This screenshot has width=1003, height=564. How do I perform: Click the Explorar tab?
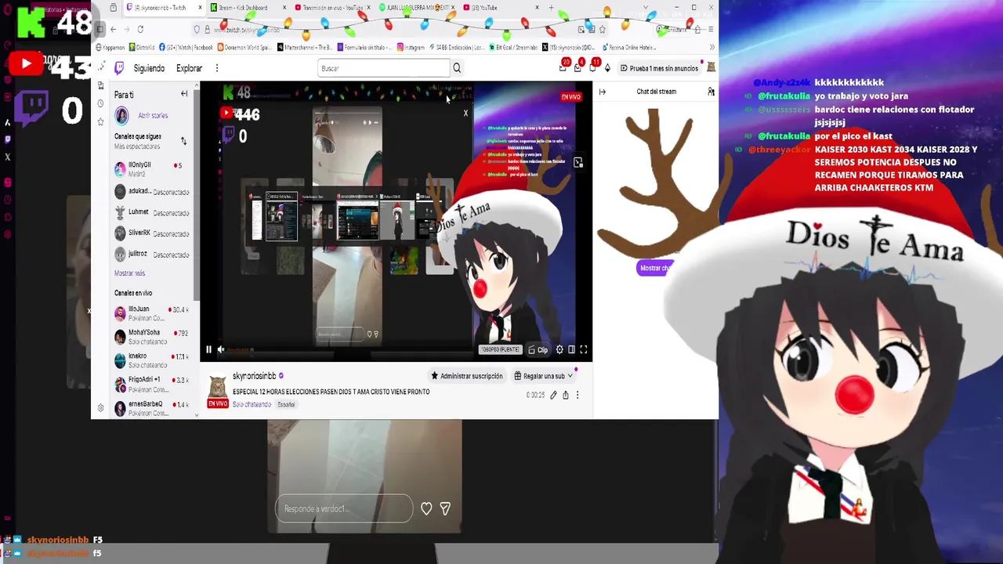189,68
